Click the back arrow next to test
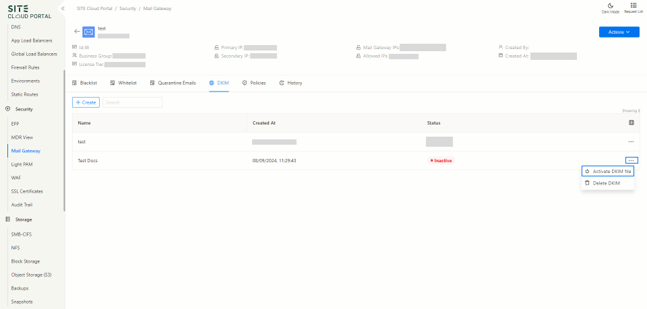 point(77,32)
